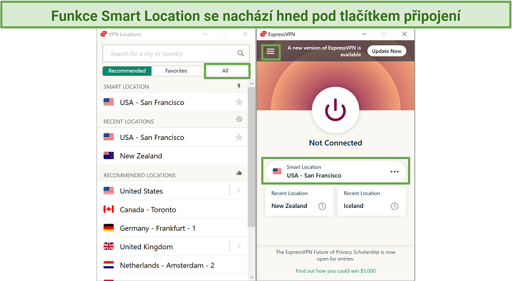Screen dimensions: 512x281
Task: Click the USA flag in Smart Location row
Action: [109, 102]
